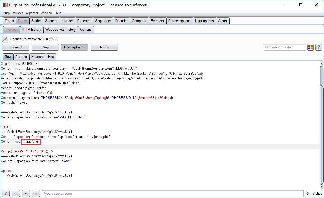Click the red 'Upload' value line in the body

click(x=6, y=171)
